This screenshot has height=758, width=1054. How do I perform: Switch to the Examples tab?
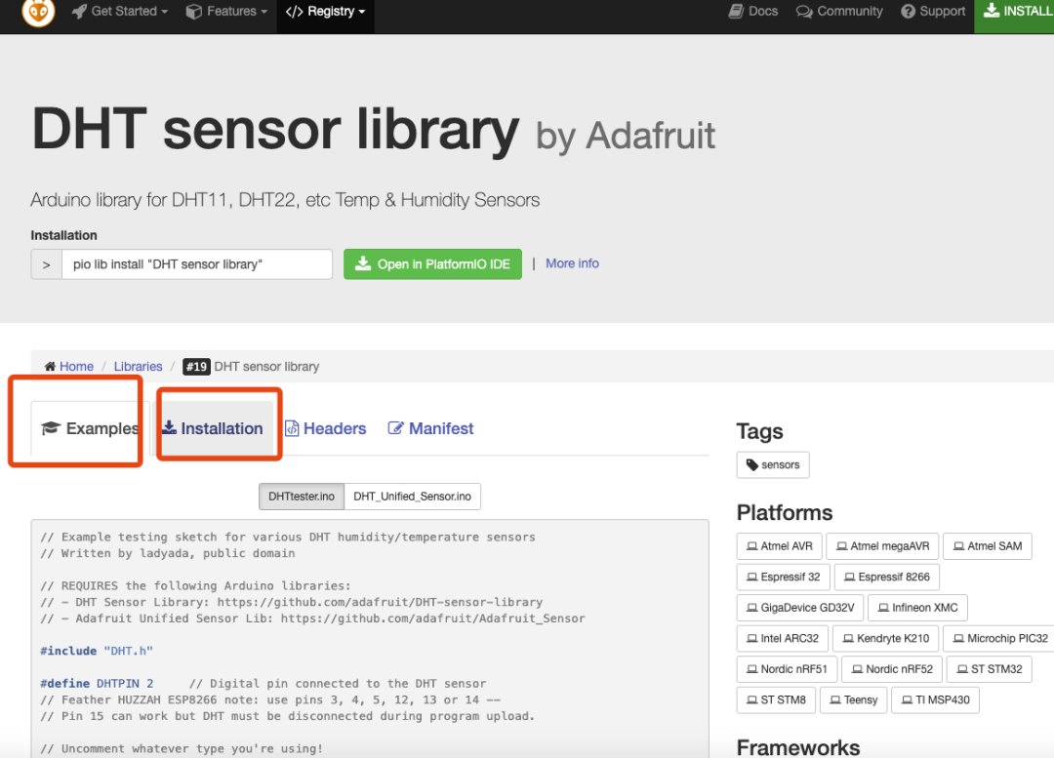point(90,428)
